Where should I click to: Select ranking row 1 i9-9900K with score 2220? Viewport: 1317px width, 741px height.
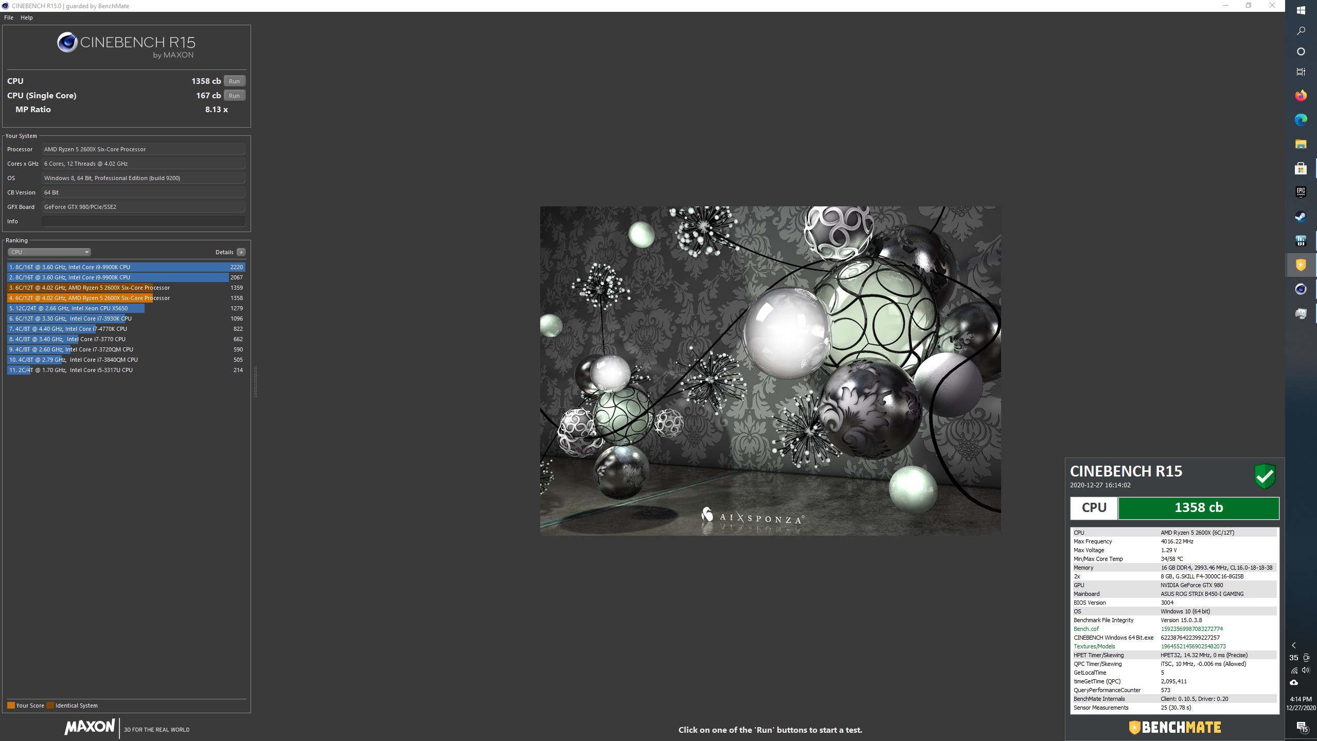pos(126,267)
